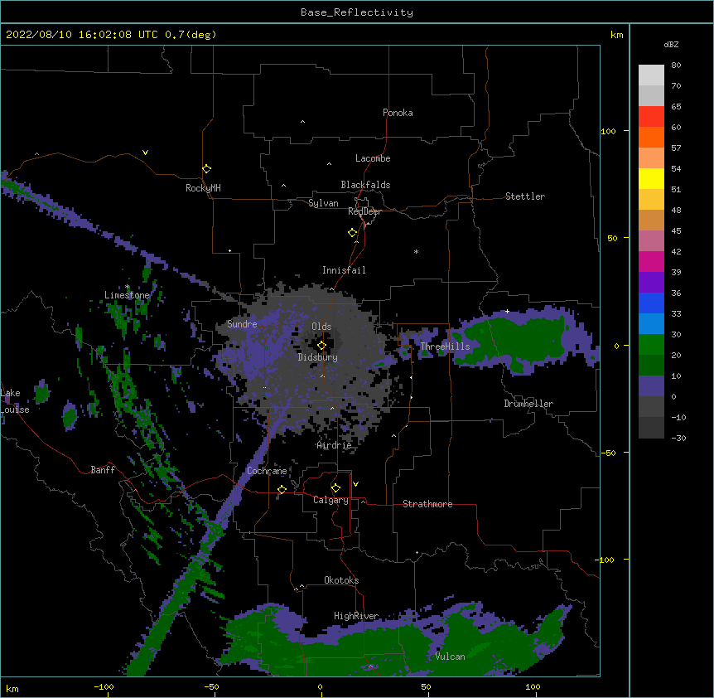714x698 pixels.
Task: Click the dBZ legend heading
Action: coord(671,44)
